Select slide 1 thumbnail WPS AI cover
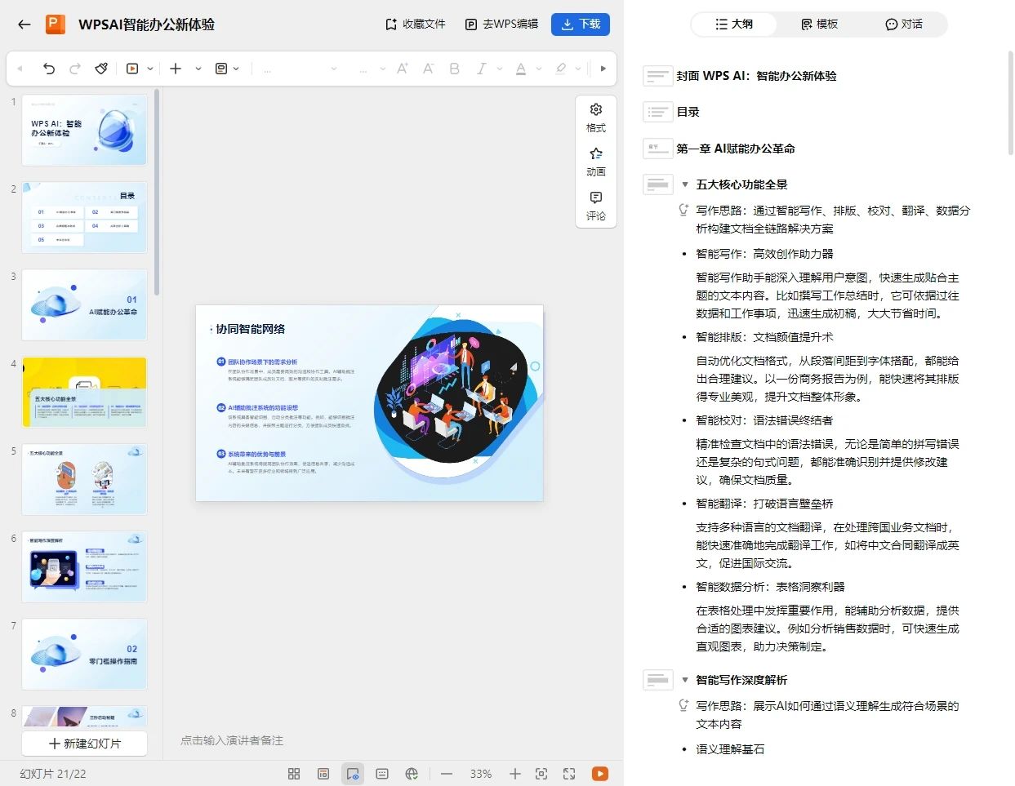The height and width of the screenshot is (786, 1015). (x=85, y=130)
